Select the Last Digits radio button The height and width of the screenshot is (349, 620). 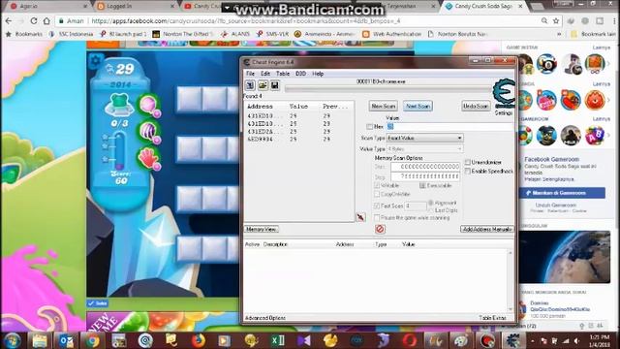tap(431, 210)
